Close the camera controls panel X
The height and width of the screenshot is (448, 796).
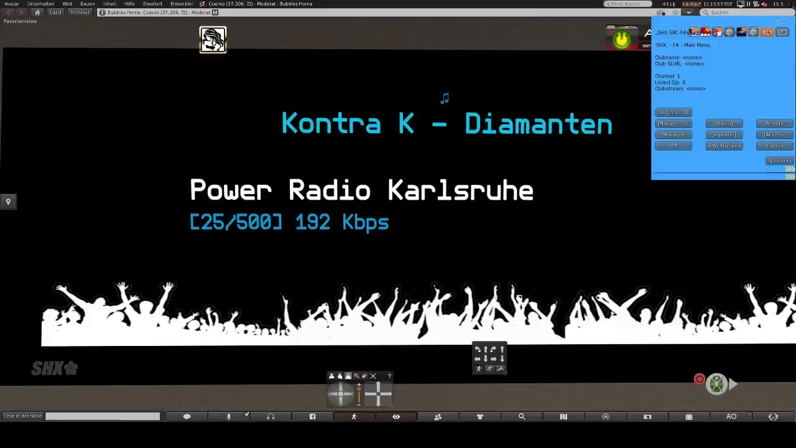[x=373, y=376]
